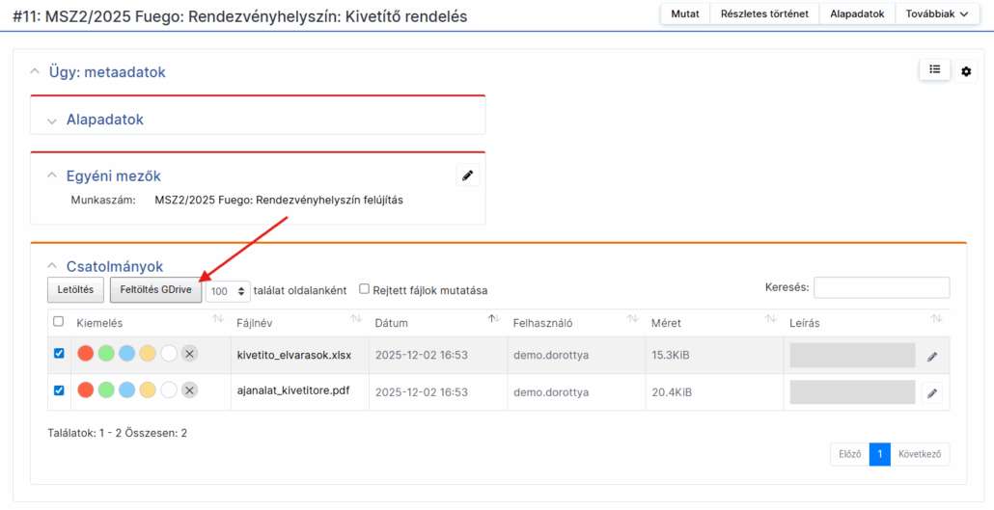Click the list view icon in metadata header
Image resolution: width=994 pixels, height=510 pixels.
pyautogui.click(x=934, y=70)
